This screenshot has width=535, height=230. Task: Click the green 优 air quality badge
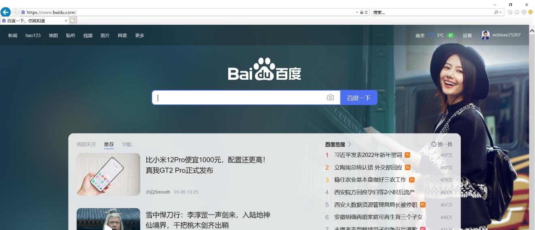(x=451, y=36)
